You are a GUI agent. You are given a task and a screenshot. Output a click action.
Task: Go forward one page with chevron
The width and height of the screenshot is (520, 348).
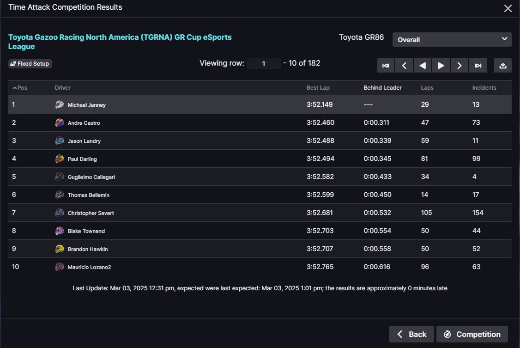click(x=460, y=65)
